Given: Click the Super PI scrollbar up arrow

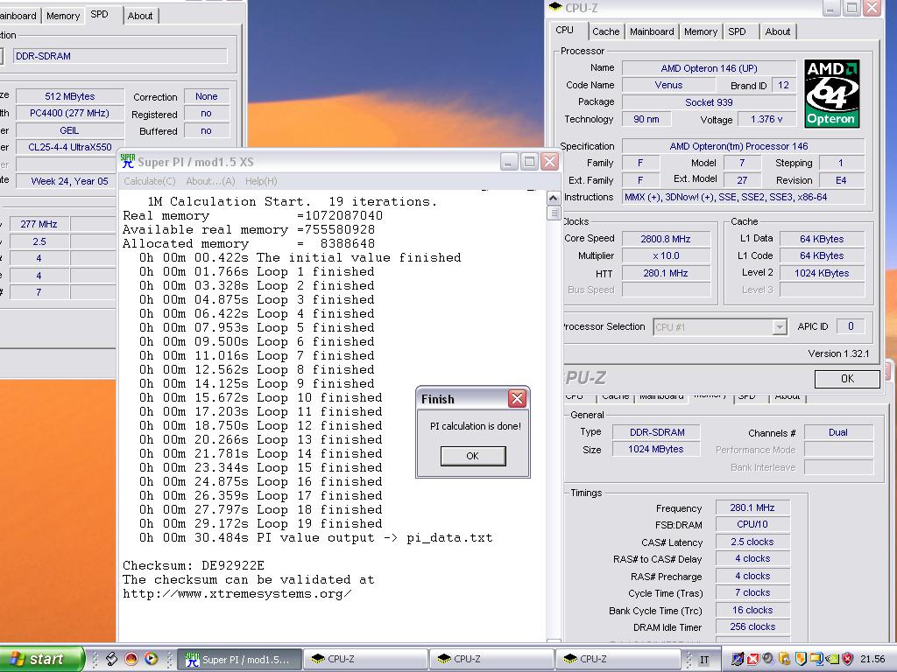Looking at the screenshot, I should [x=554, y=199].
